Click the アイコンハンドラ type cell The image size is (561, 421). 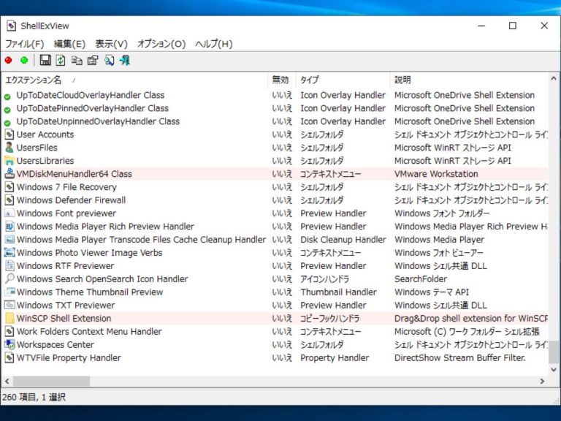[x=325, y=279]
